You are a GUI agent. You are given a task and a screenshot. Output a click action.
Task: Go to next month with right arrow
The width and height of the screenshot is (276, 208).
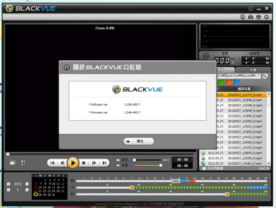(x=27, y=190)
